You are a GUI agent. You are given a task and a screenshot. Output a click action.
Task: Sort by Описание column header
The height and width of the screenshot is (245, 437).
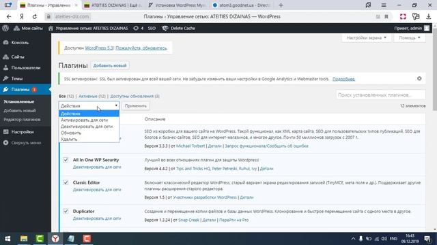(155, 119)
